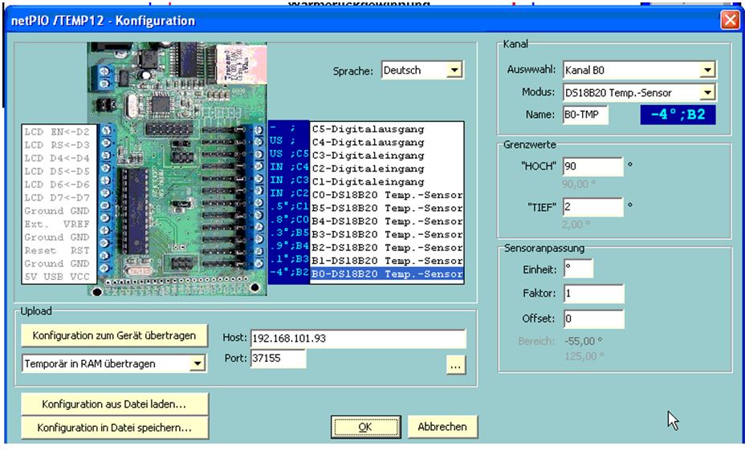Click the Faktor field showing 1
The image size is (745, 450).
[593, 294]
